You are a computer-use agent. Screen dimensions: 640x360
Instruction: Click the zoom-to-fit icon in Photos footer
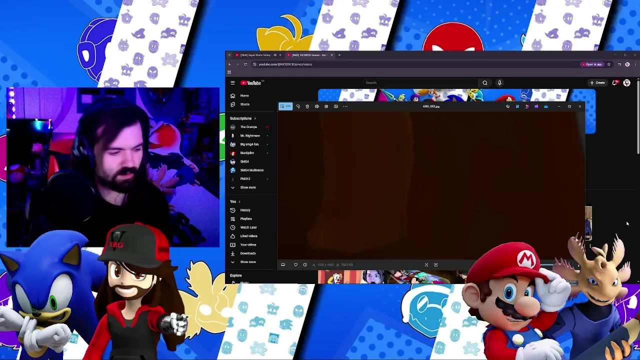tap(426, 265)
